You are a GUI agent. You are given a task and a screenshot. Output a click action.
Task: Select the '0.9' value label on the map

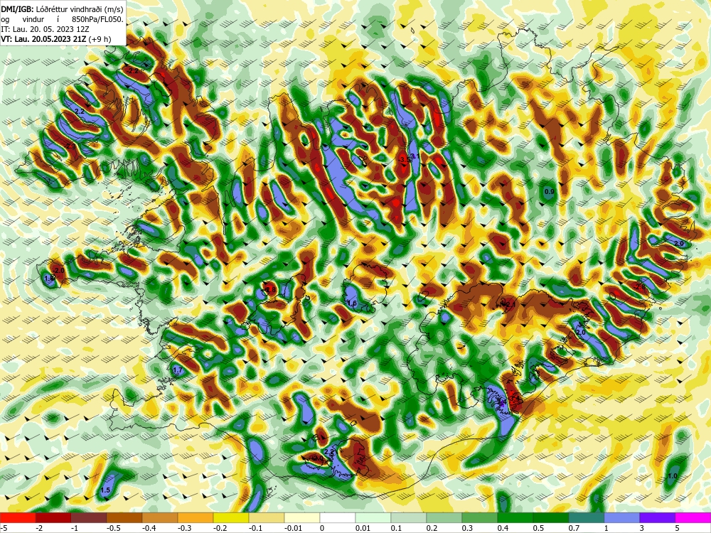[x=549, y=192]
